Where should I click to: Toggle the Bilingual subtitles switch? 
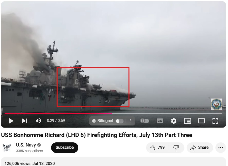point(120,121)
